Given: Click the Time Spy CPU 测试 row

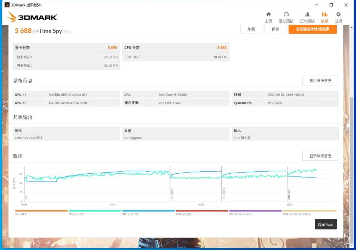Looking at the screenshot, I should (66, 138).
